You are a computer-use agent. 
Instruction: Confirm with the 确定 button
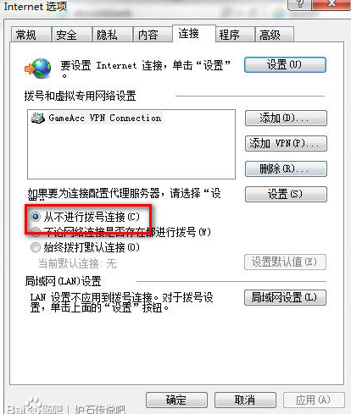click(x=176, y=400)
